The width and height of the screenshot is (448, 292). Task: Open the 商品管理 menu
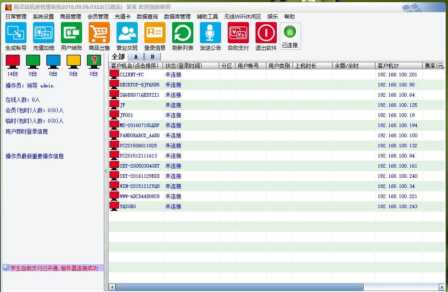[71, 17]
